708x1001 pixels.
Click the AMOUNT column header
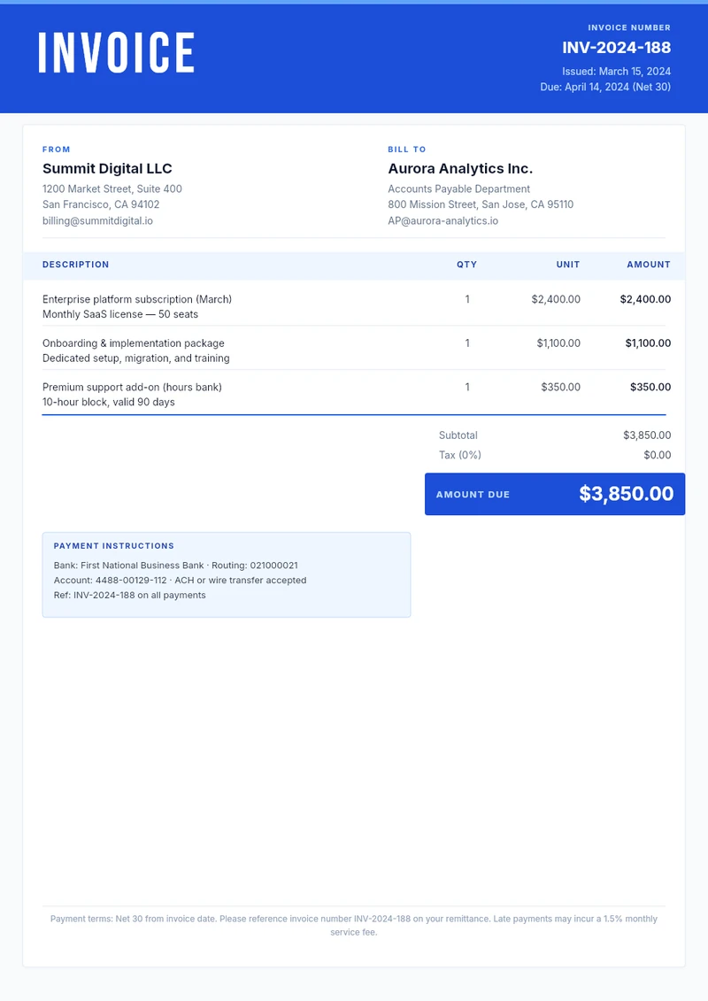(x=649, y=265)
